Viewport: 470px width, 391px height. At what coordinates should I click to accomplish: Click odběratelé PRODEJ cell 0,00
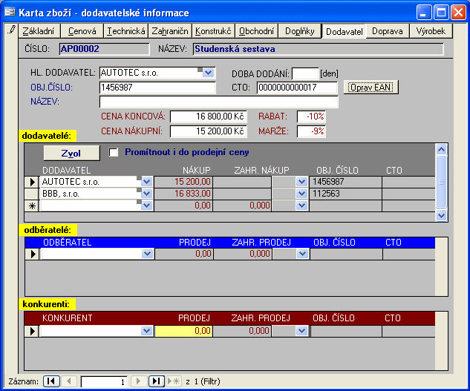click(183, 254)
